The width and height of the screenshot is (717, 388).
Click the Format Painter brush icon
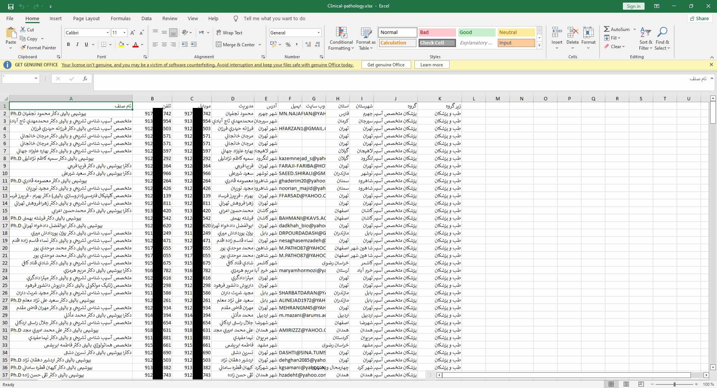pyautogui.click(x=23, y=48)
